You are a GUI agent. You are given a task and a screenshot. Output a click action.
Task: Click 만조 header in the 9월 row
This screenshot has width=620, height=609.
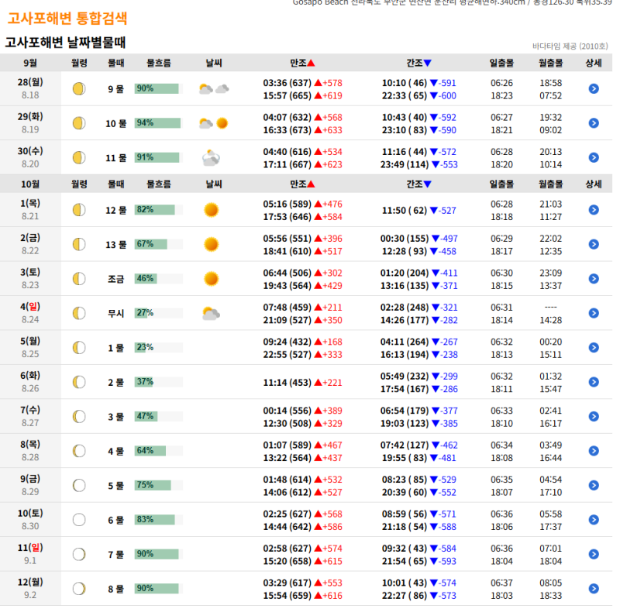[302, 63]
